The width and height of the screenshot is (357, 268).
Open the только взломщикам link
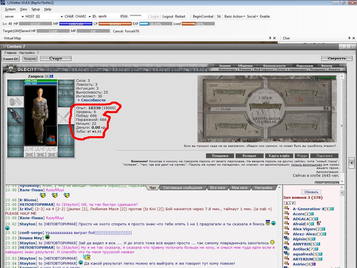[x=307, y=165]
